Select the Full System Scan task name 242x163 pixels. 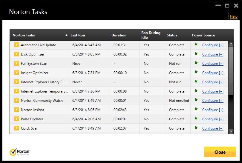pos(34,64)
